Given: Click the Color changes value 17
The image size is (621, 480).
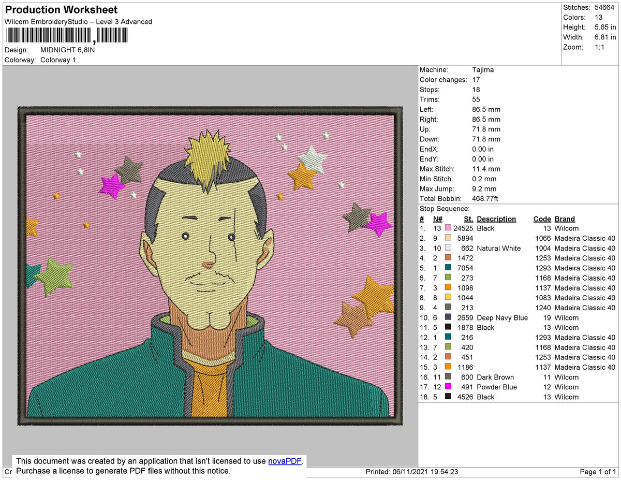Looking at the screenshot, I should point(476,80).
